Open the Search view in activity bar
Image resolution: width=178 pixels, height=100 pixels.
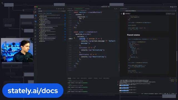click(35, 12)
